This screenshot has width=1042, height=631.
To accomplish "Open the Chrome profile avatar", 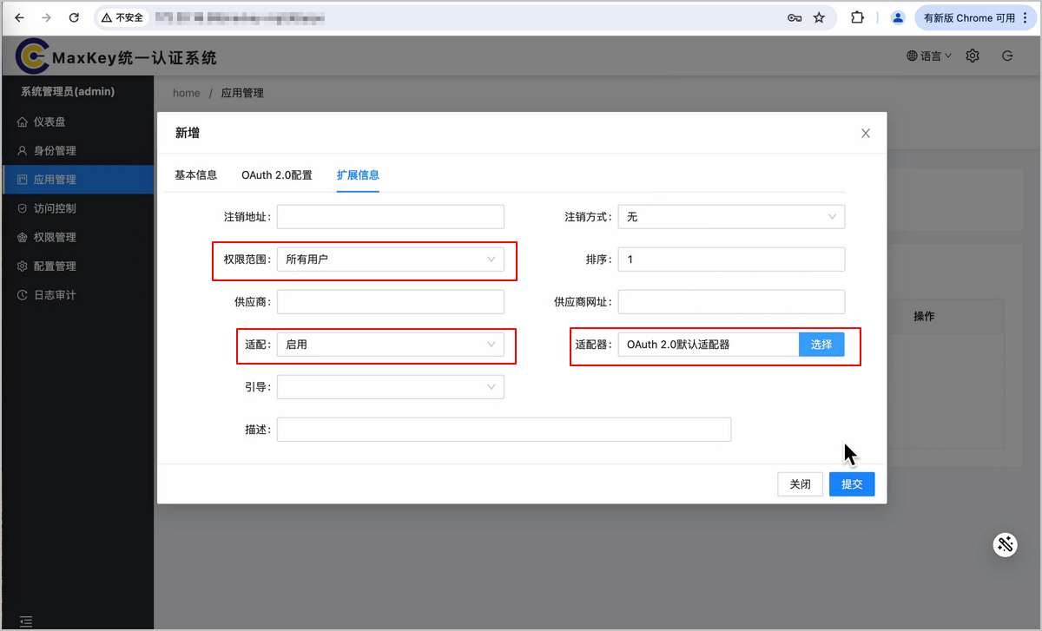I will (898, 17).
